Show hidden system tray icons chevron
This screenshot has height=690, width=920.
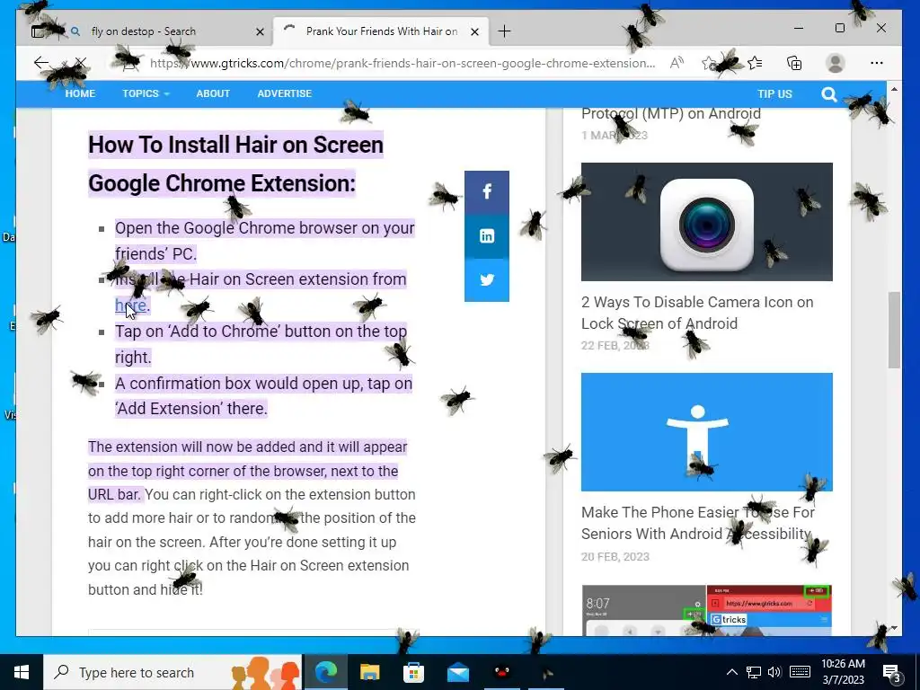731,672
